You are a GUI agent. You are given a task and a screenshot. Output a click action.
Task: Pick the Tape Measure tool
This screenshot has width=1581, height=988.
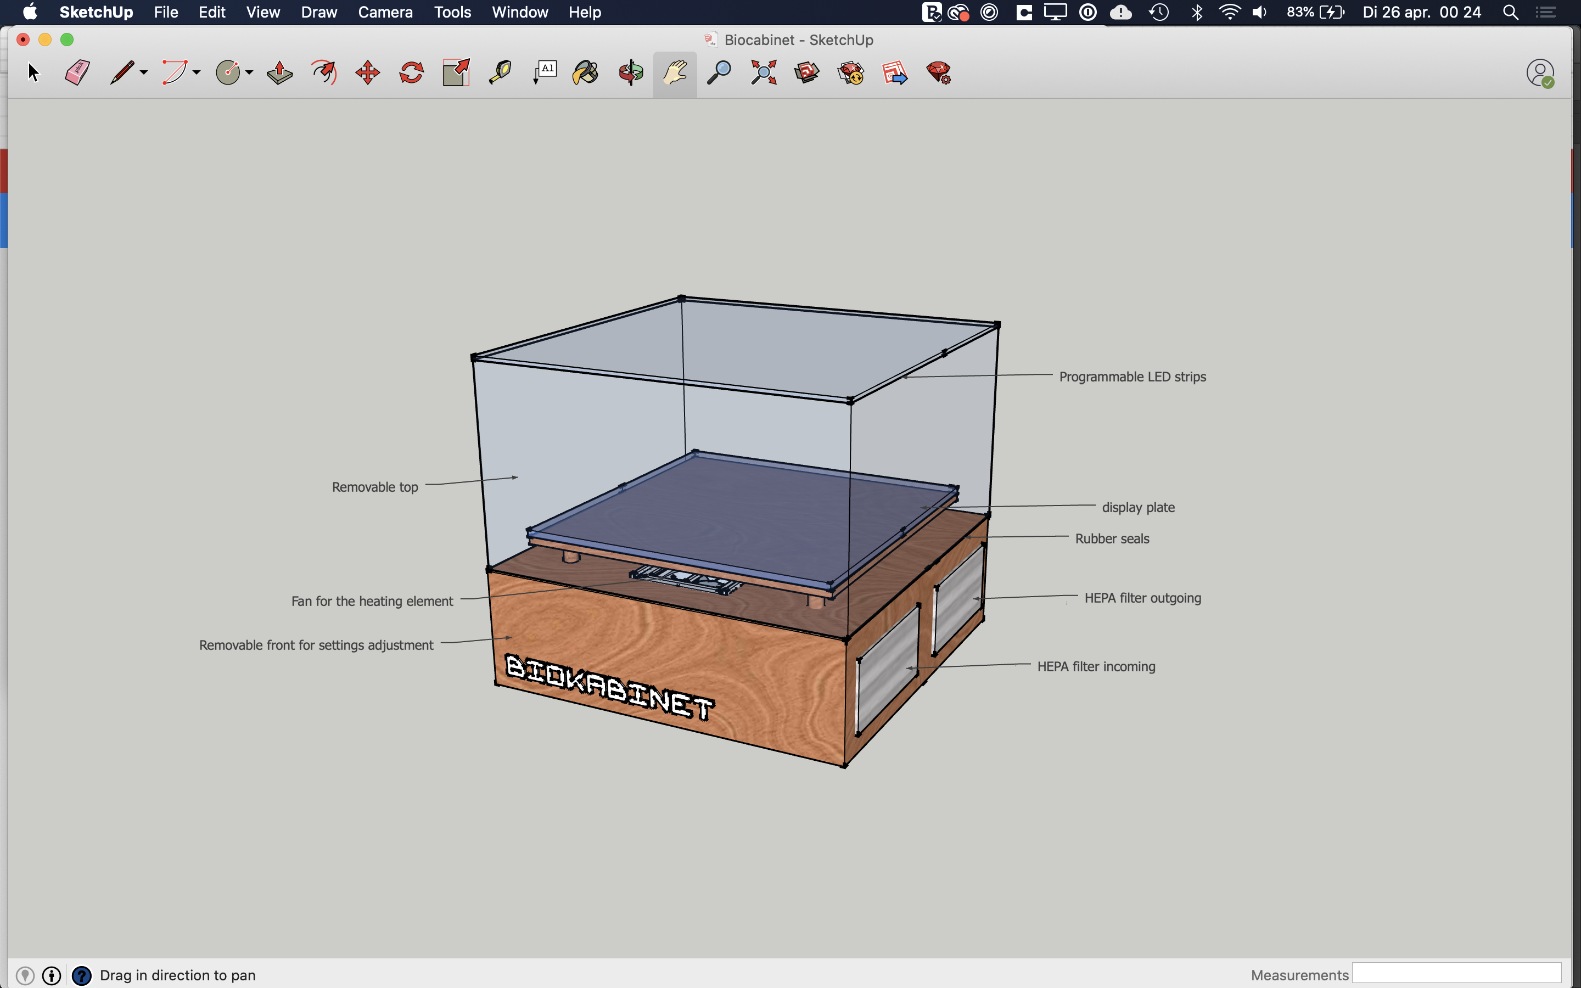pos(500,72)
